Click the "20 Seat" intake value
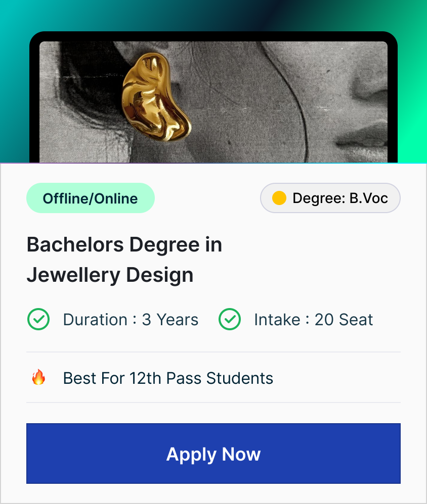Viewport: 427px width, 504px height. [x=344, y=320]
